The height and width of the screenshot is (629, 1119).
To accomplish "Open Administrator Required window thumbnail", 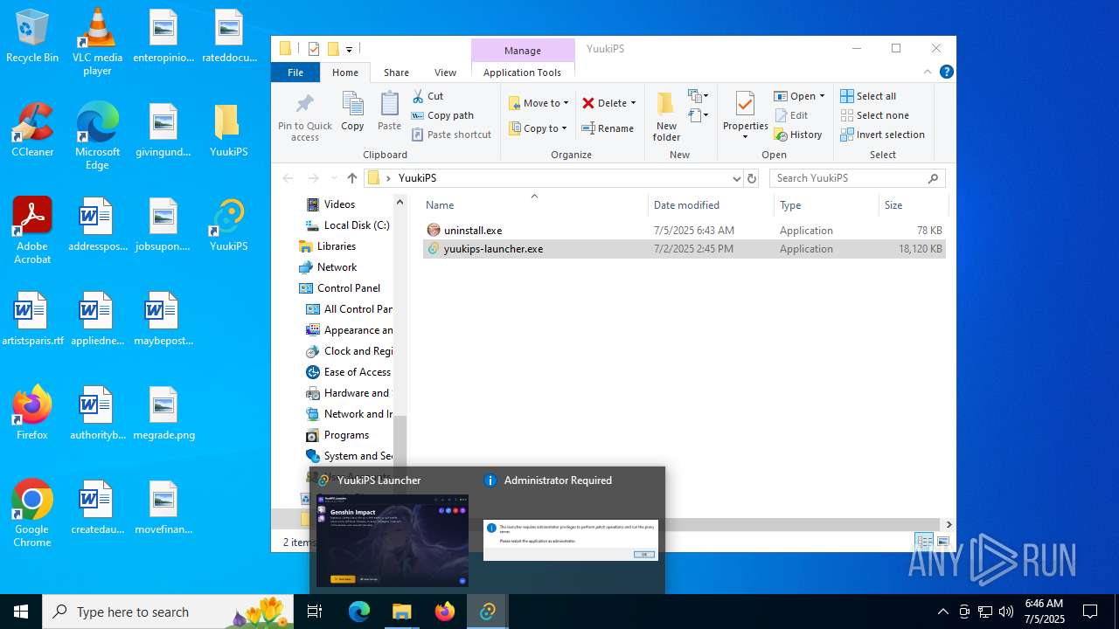I will [570, 540].
